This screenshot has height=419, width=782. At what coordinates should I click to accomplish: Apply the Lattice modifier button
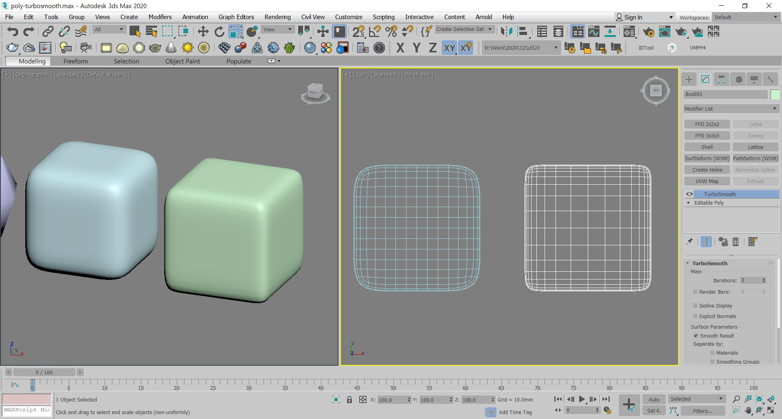(756, 147)
